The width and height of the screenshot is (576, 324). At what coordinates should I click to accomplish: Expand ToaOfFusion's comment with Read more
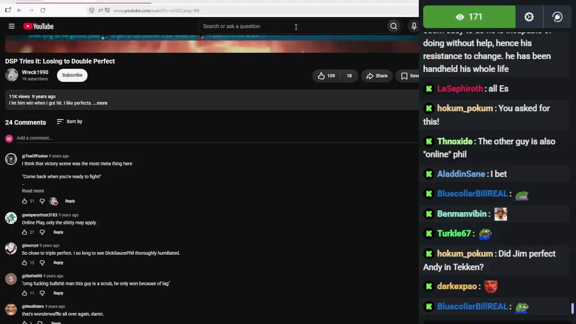[x=33, y=191]
